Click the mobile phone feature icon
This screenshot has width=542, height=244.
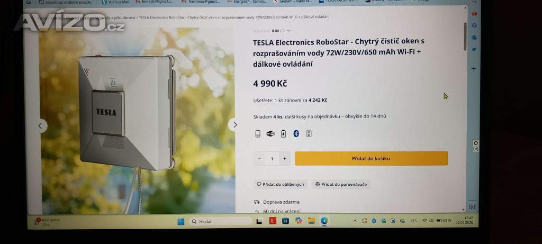pyautogui.click(x=258, y=134)
